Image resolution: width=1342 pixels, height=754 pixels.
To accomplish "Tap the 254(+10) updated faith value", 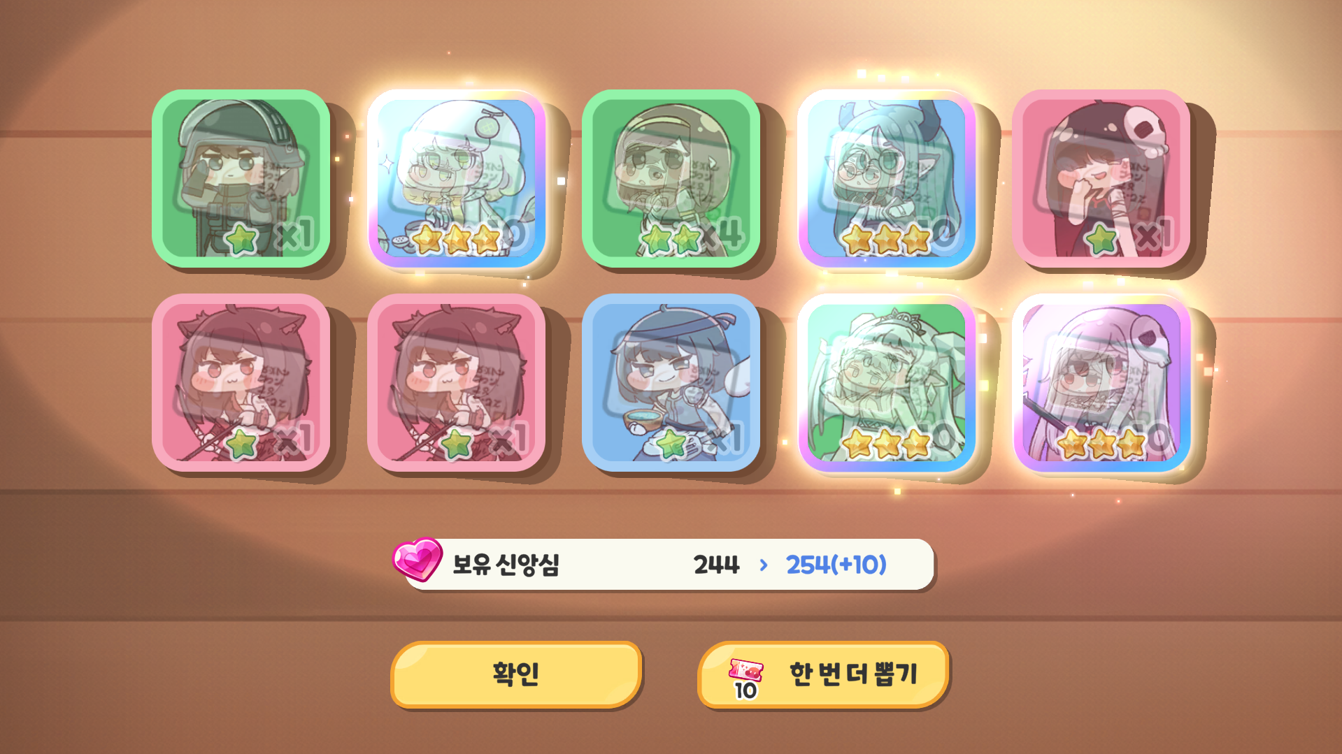I will pyautogui.click(x=836, y=565).
